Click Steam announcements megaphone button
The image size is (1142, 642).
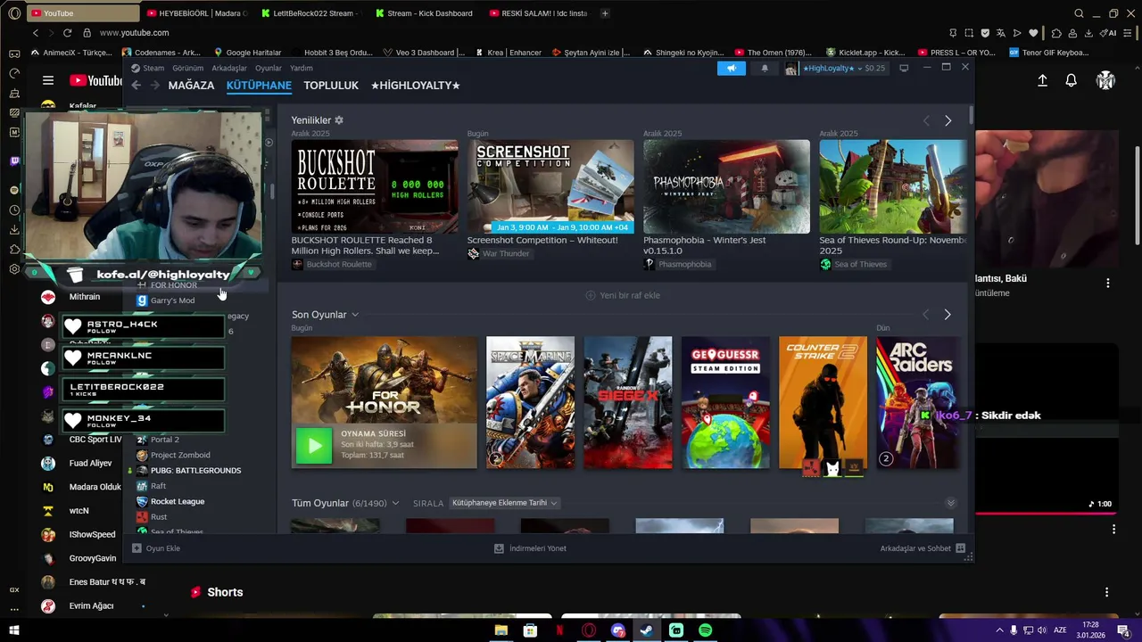(731, 69)
